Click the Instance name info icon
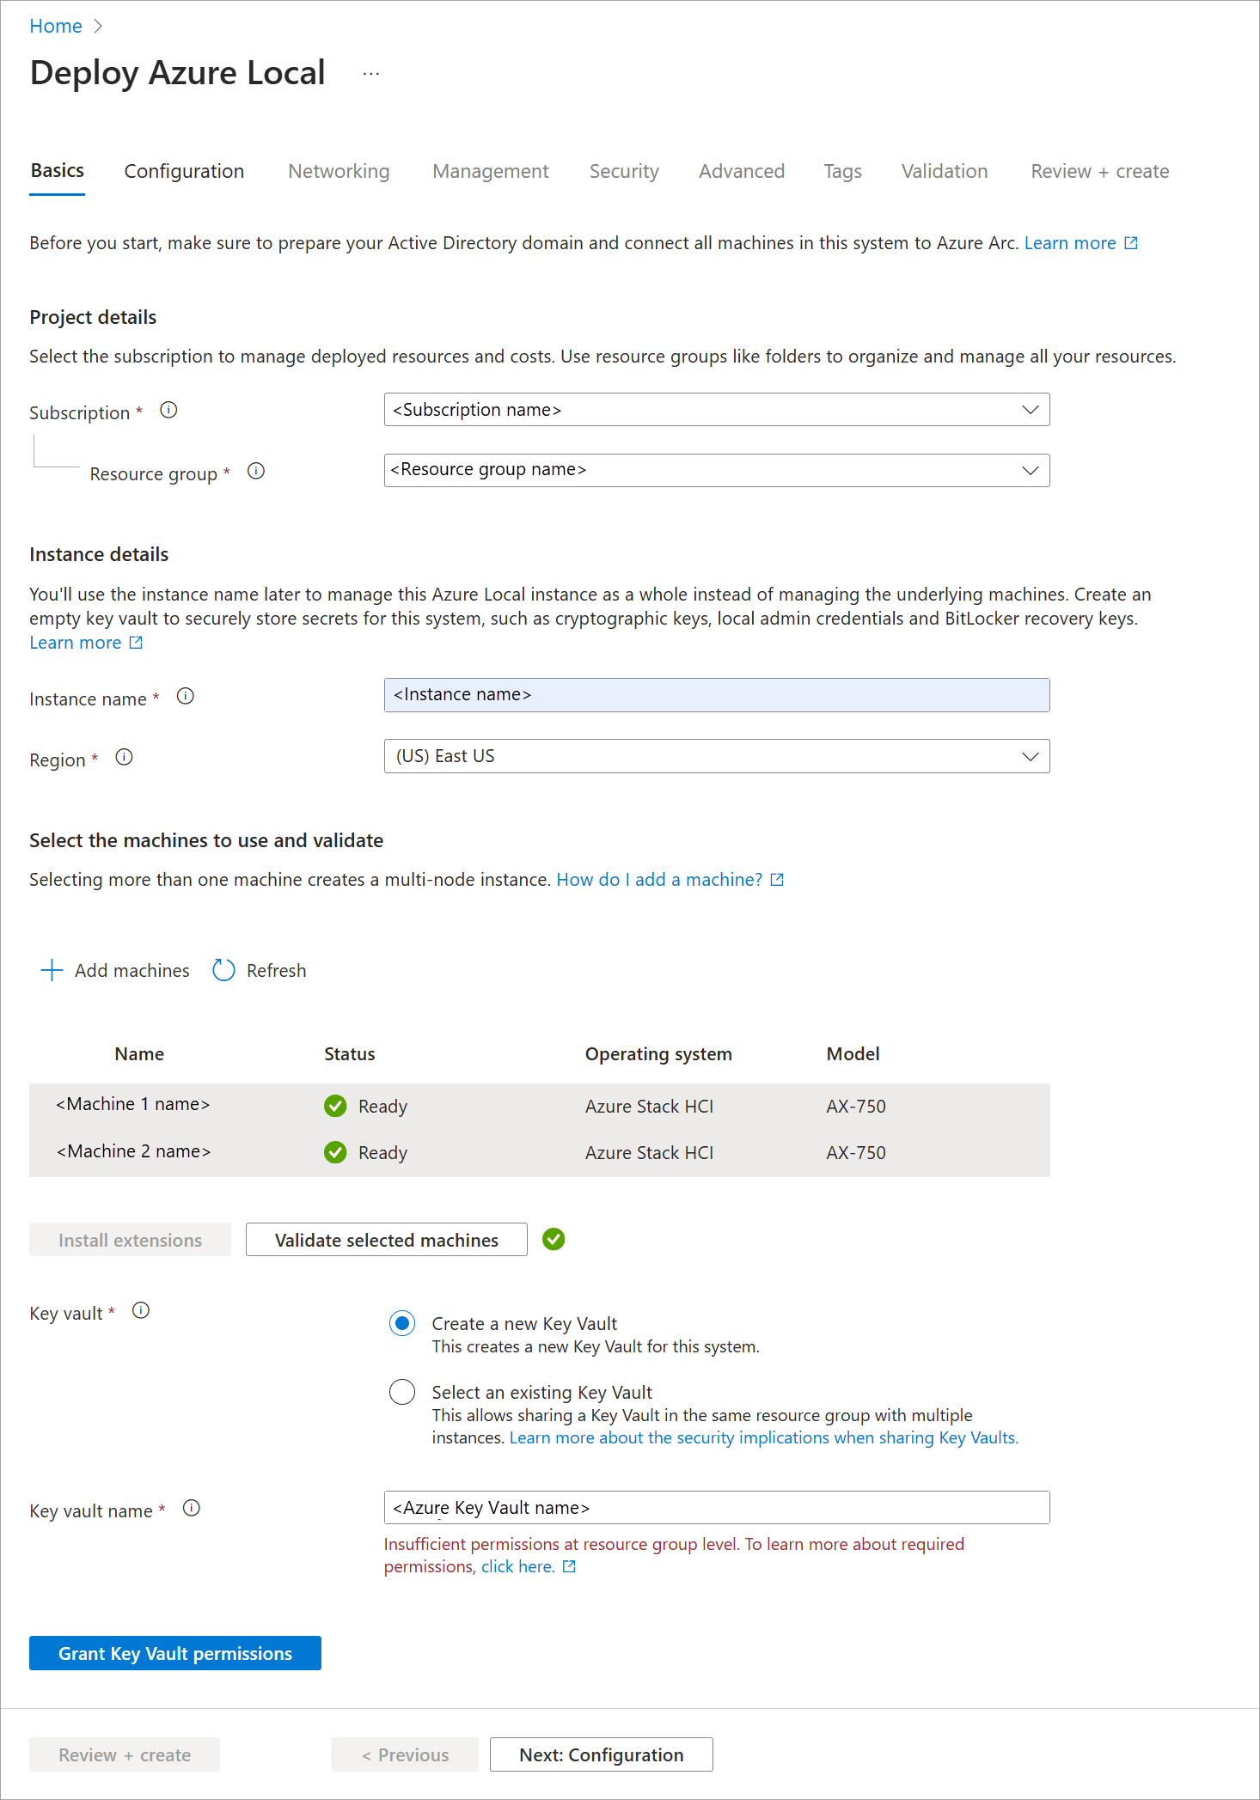This screenshot has width=1260, height=1800. point(186,696)
